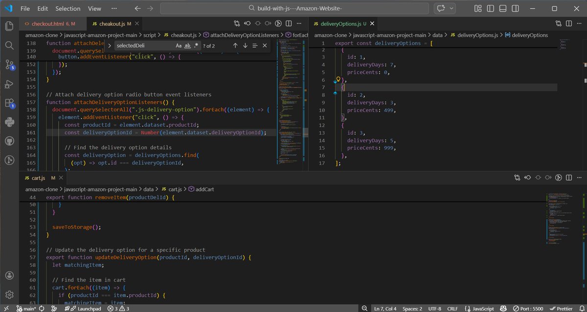Close the find widget

pos(265,45)
